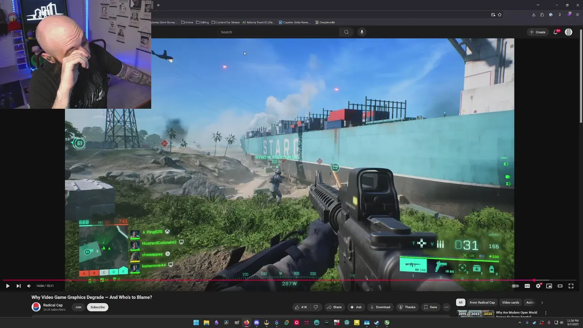
Task: Skip to the next video
Action: 18,286
